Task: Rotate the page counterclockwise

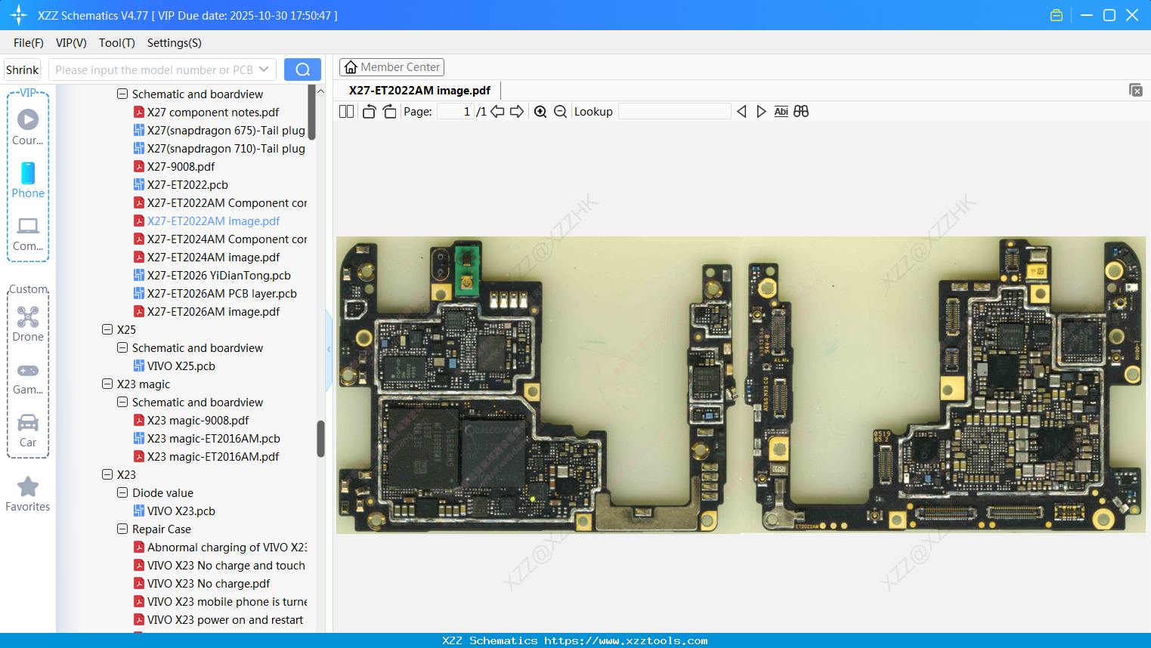Action: coord(369,112)
